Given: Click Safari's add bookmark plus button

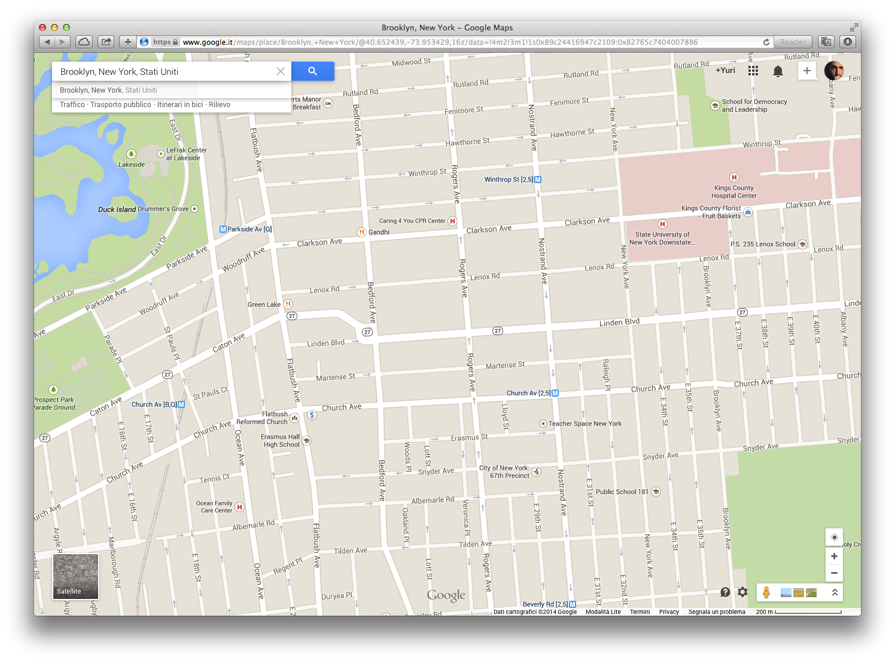Looking at the screenshot, I should [x=127, y=42].
